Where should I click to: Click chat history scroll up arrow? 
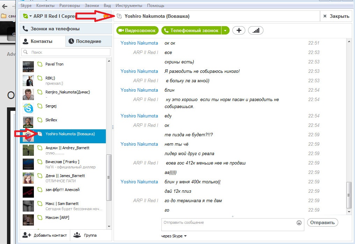coord(349,41)
